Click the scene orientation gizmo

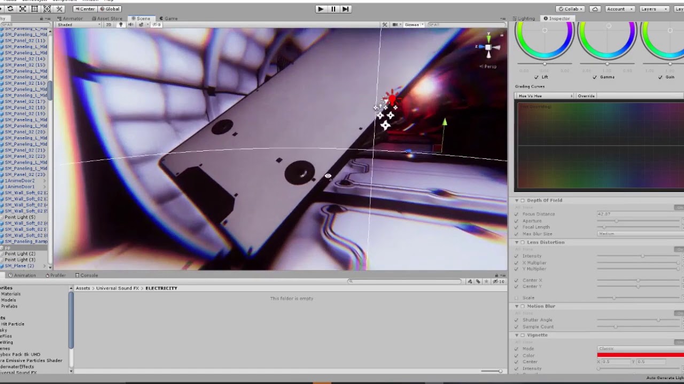(x=488, y=47)
